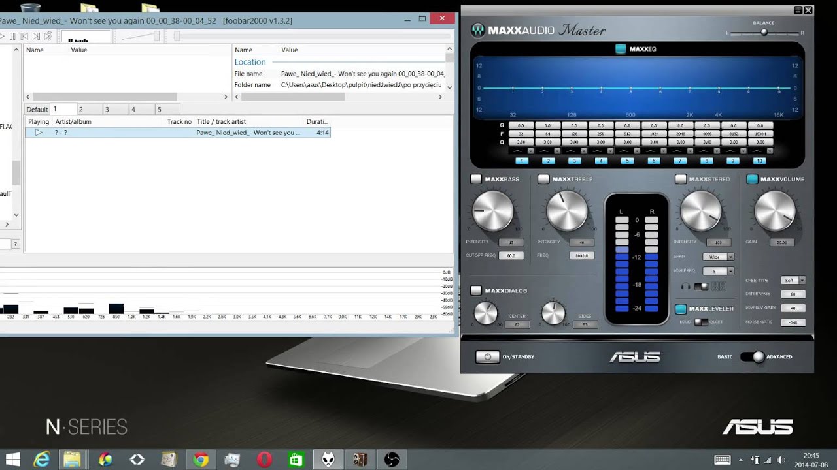Click foobar2000 volume slider handle
837x470 pixels.
[x=156, y=37]
